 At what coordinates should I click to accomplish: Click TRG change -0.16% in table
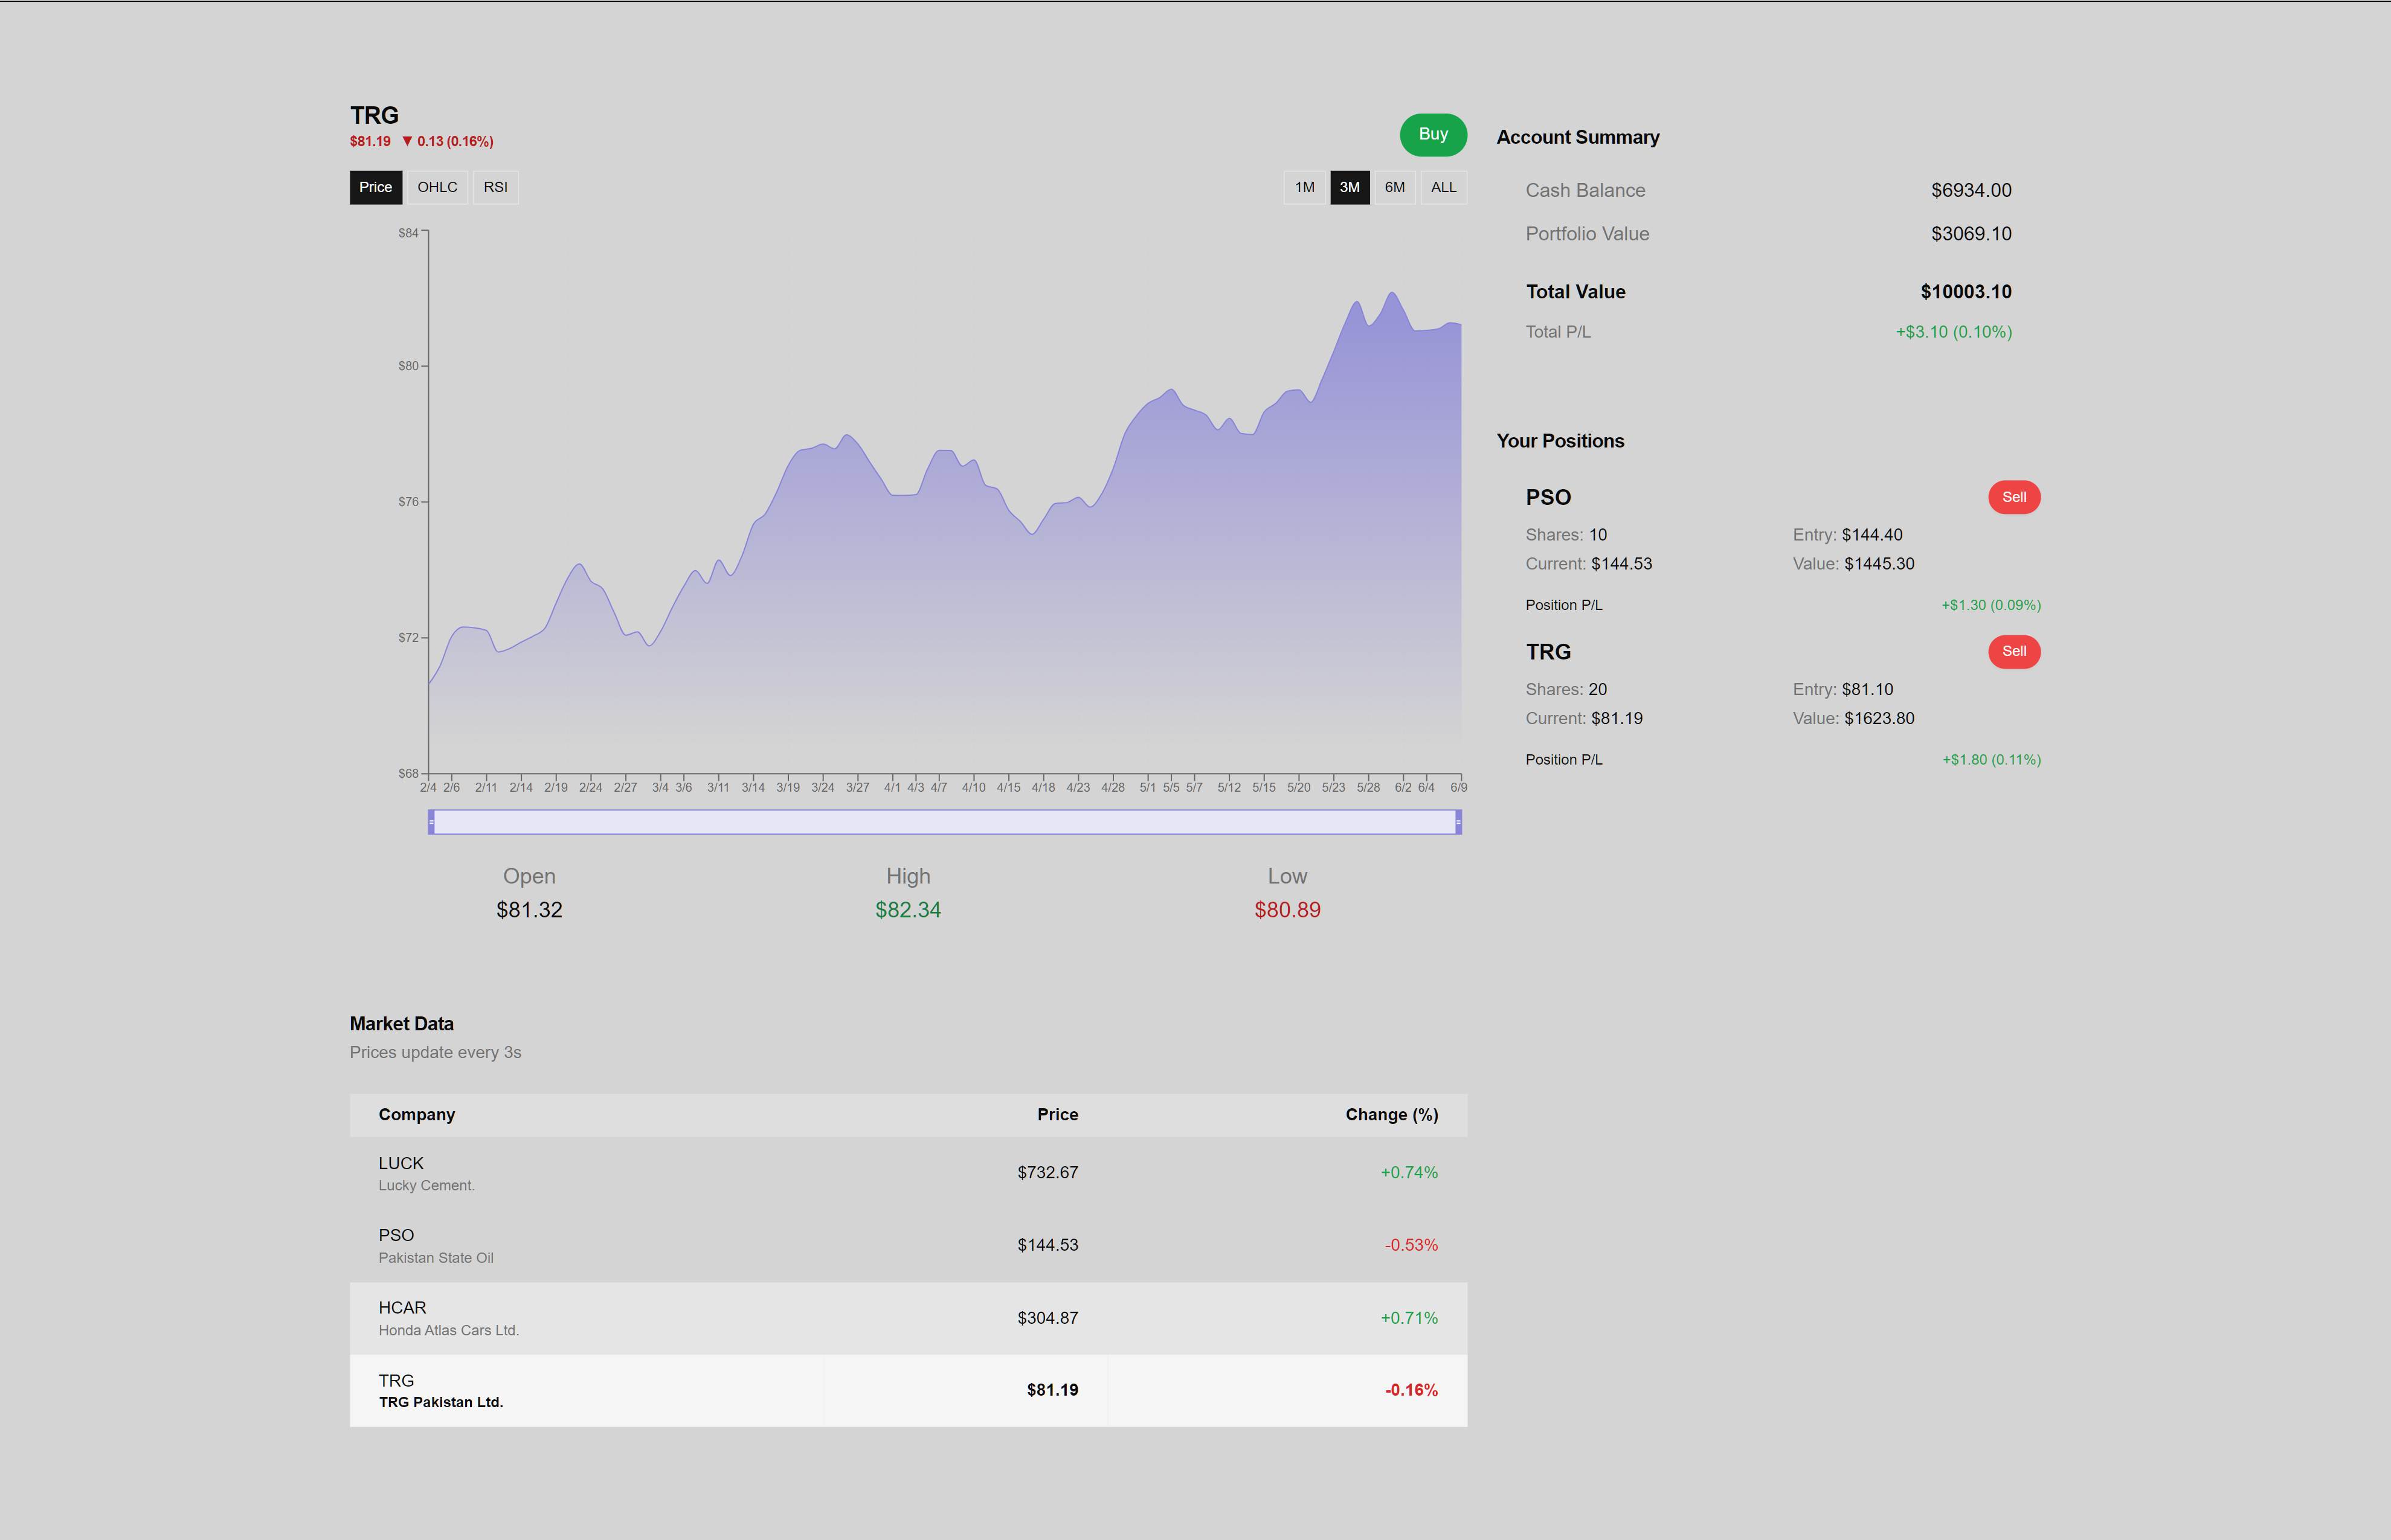1411,1390
